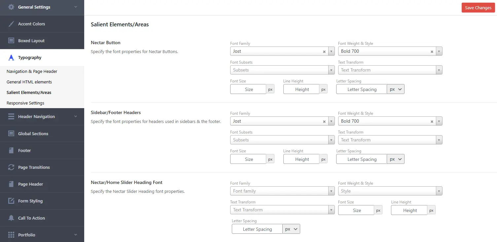The height and width of the screenshot is (242, 497).
Task: Change Nectar Slider Heading letter spacing unit
Action: pyautogui.click(x=291, y=229)
